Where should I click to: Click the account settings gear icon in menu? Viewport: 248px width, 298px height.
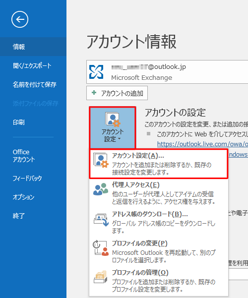coord(101,160)
